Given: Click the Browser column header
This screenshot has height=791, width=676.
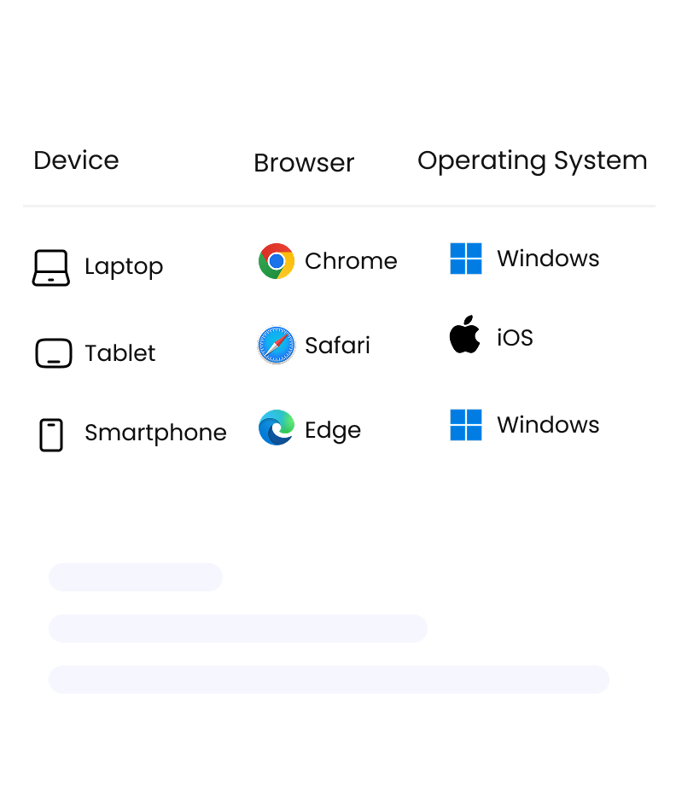Looking at the screenshot, I should click(x=304, y=163).
